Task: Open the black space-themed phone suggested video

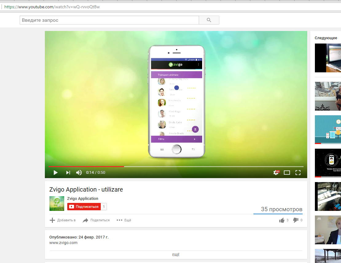Action: [x=328, y=163]
